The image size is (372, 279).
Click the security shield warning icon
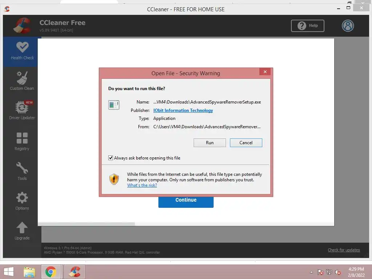pos(114,179)
